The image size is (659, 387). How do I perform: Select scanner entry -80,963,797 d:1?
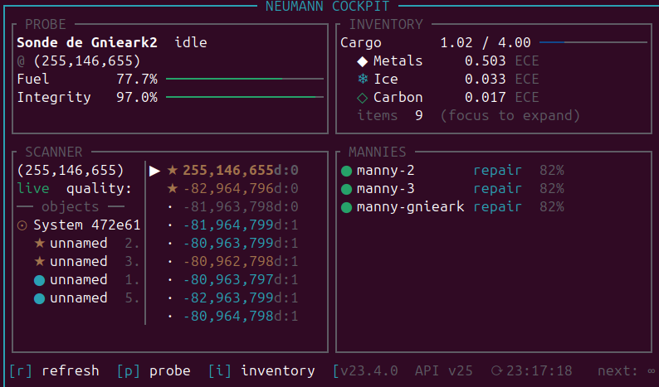(x=241, y=279)
